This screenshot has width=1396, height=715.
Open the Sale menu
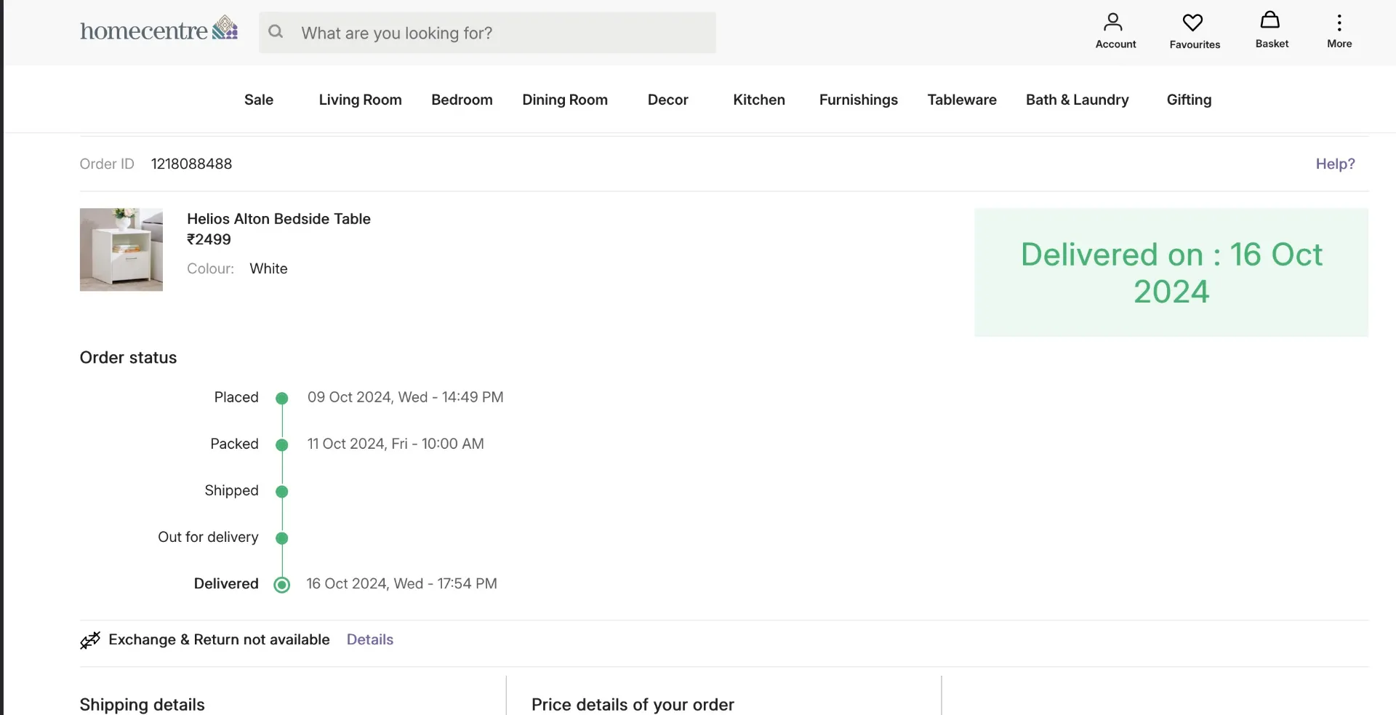(x=259, y=100)
